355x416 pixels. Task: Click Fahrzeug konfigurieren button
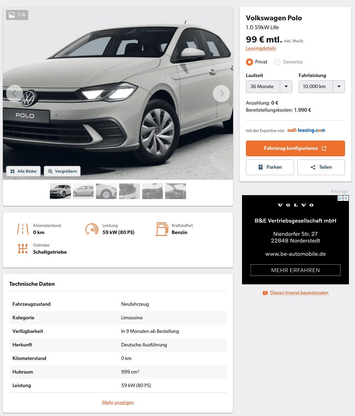tap(295, 148)
